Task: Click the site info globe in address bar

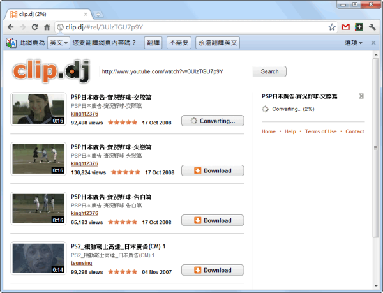Action: [x=60, y=27]
